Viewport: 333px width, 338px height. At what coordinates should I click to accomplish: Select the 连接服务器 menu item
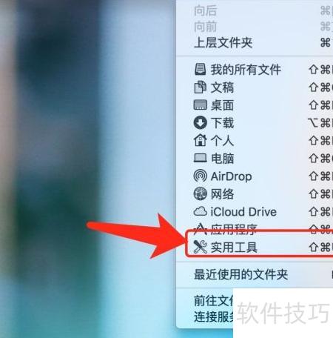[x=214, y=317]
